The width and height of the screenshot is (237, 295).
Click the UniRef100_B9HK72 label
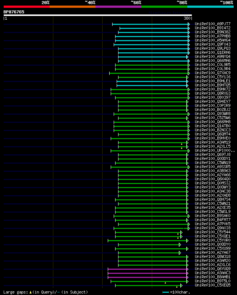coord(213,89)
